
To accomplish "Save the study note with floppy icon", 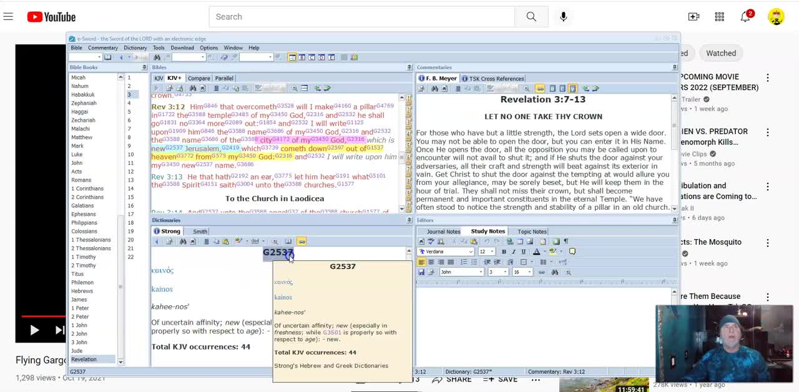I will [x=421, y=272].
